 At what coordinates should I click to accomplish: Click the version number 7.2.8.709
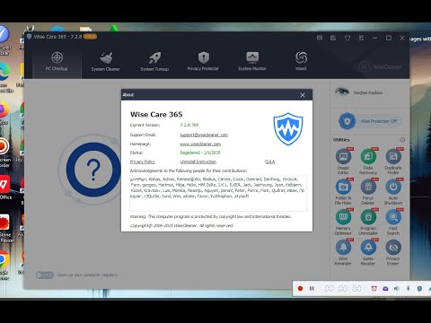click(x=189, y=125)
